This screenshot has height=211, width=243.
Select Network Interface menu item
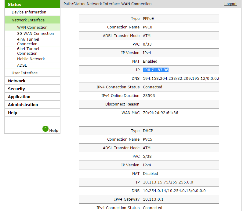coord(32,20)
